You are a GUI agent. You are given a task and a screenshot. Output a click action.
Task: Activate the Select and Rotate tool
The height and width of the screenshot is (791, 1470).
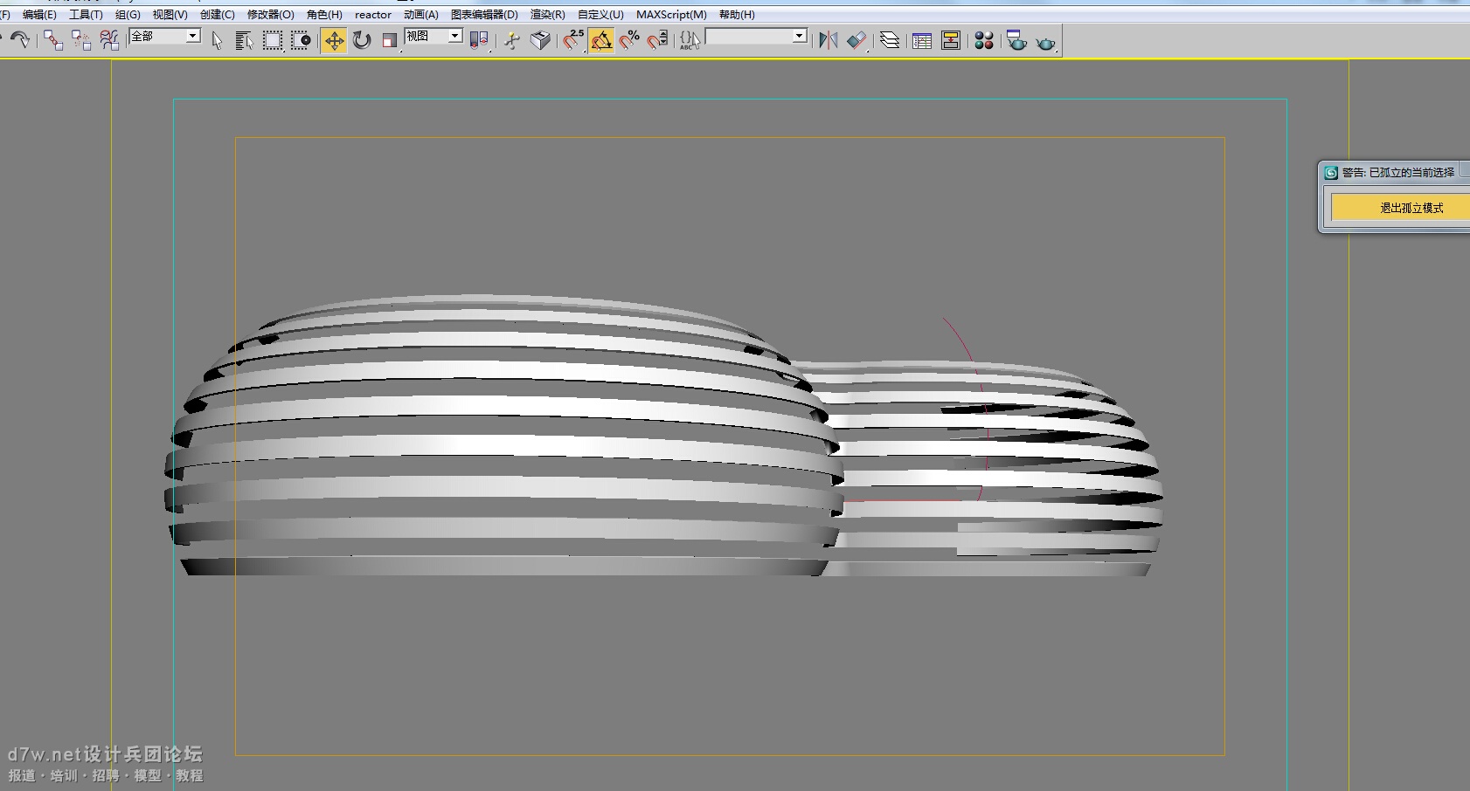point(362,40)
